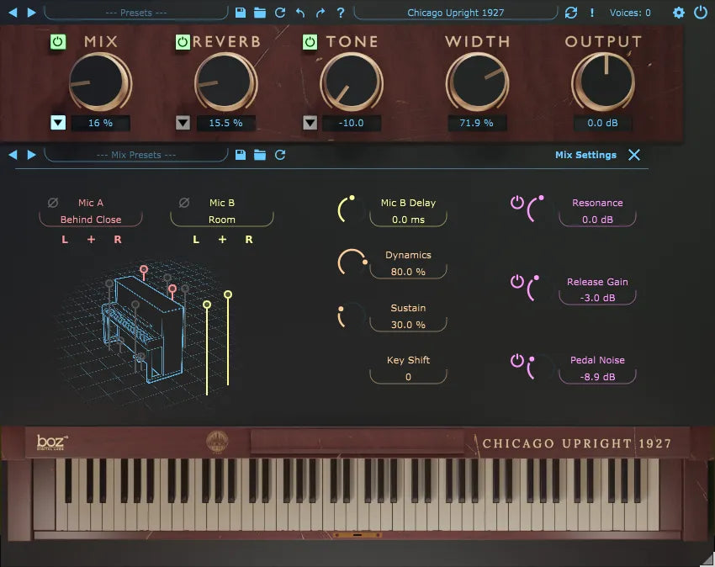Enable phase invert for Mic A
This screenshot has height=567, width=715.
tap(52, 203)
